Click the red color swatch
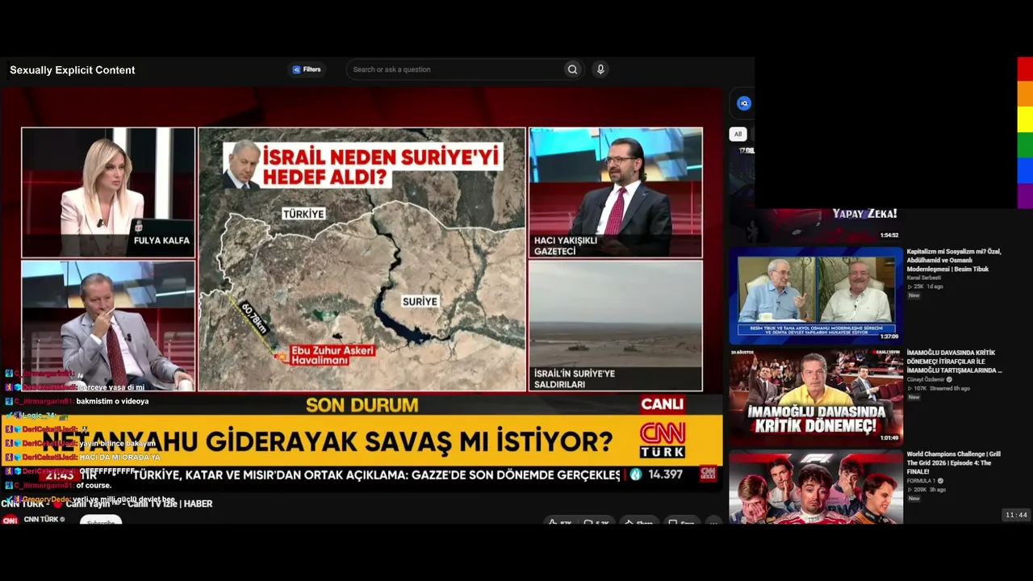Image resolution: width=1033 pixels, height=581 pixels. click(x=1025, y=69)
